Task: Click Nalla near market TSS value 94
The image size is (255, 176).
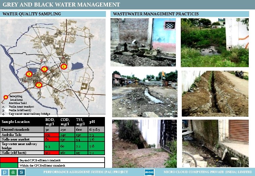Action: pos(78,139)
